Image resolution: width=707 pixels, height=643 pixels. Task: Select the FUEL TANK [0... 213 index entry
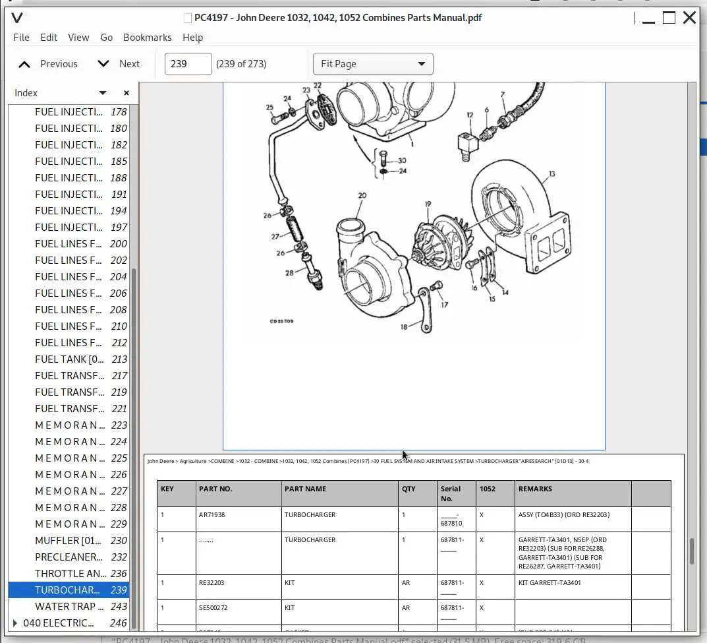pos(69,359)
